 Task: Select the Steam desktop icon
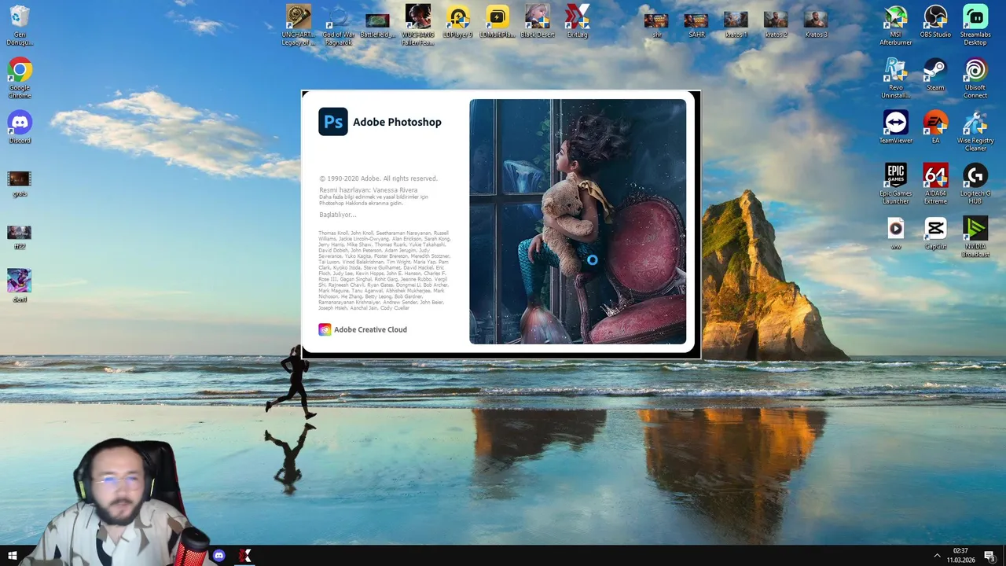[935, 70]
